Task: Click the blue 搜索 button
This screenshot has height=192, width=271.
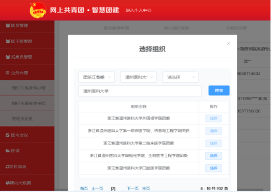Action: [219, 91]
